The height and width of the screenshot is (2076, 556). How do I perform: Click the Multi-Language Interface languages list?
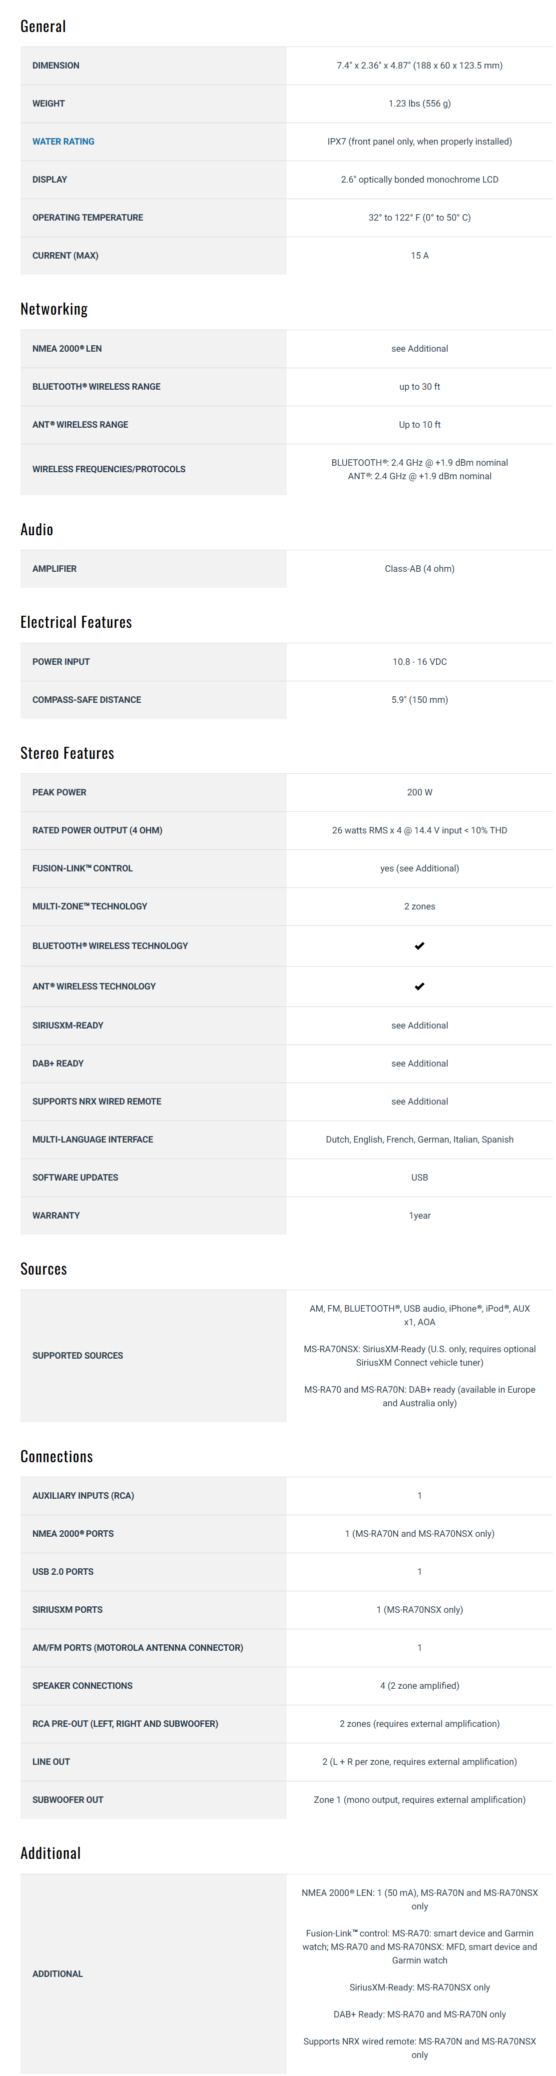point(419,1140)
